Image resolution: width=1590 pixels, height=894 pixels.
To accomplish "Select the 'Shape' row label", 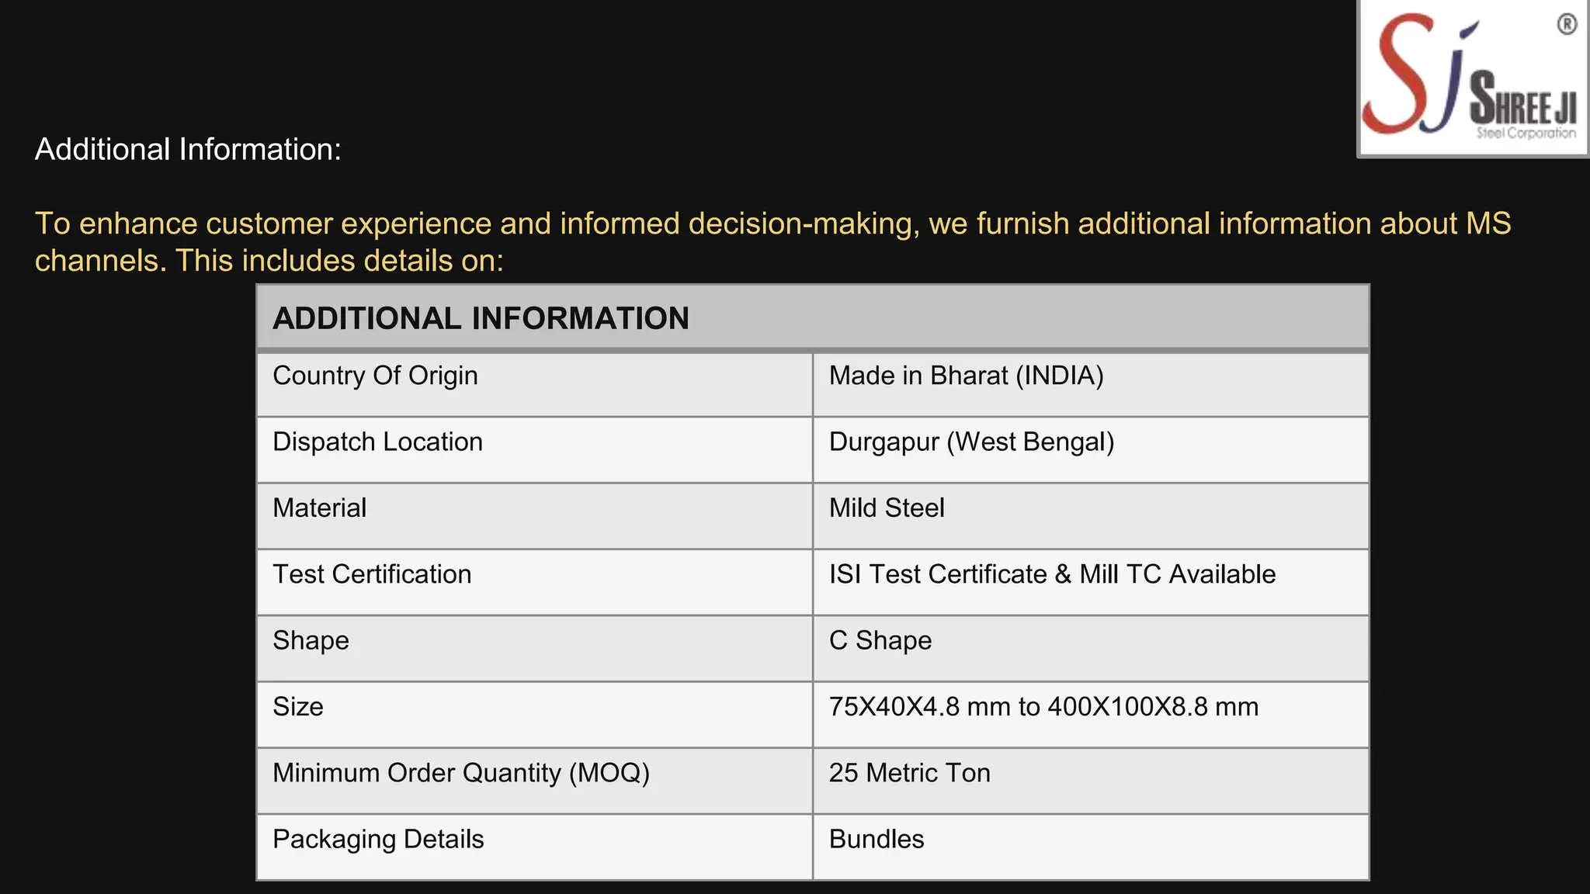I will [x=311, y=640].
